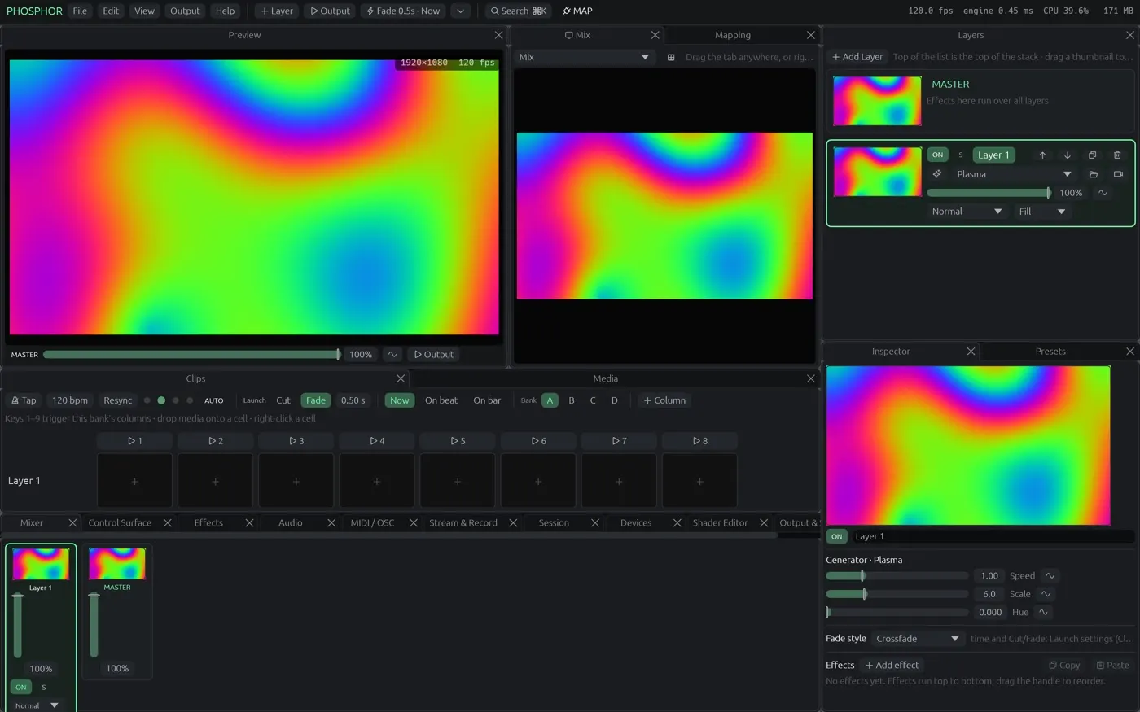
Task: Select Fade launch mode
Action: (x=316, y=400)
